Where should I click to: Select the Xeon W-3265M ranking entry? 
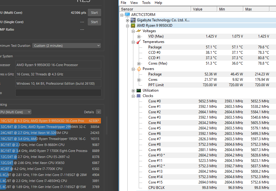(50, 133)
